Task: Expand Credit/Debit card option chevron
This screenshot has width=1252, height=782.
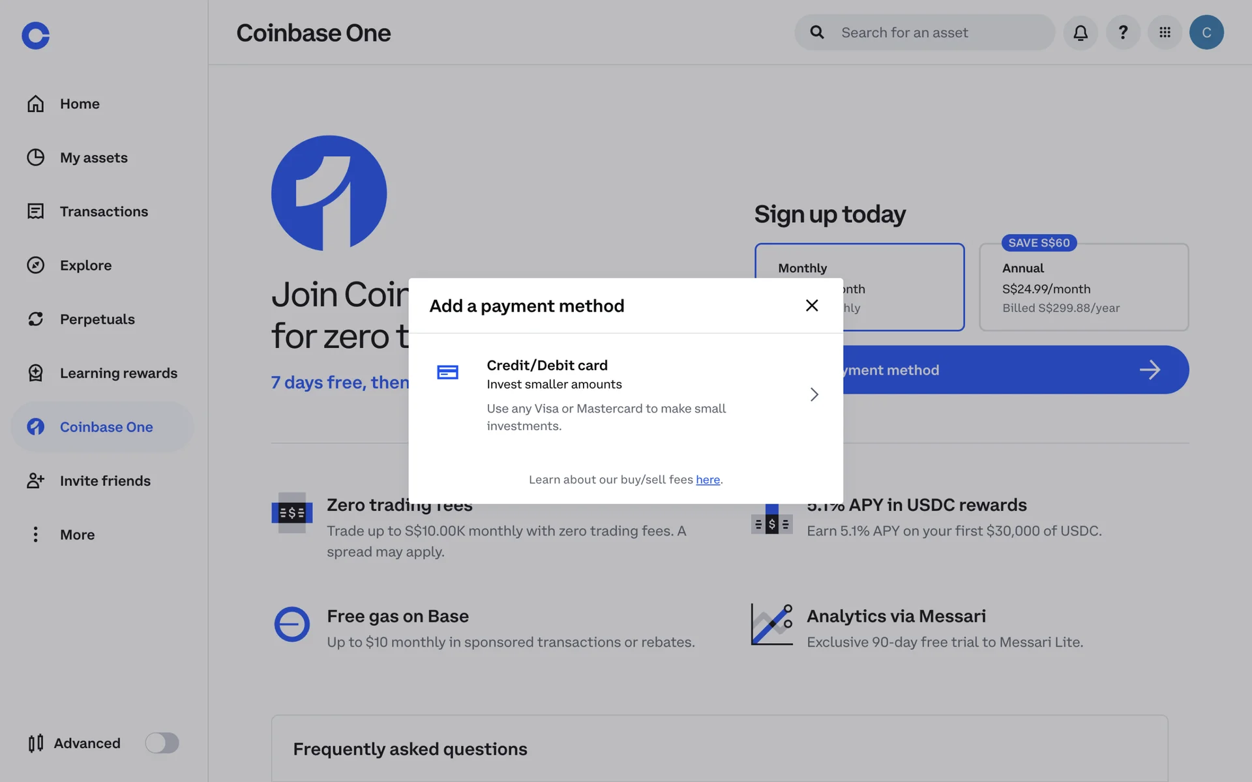Action: [814, 394]
